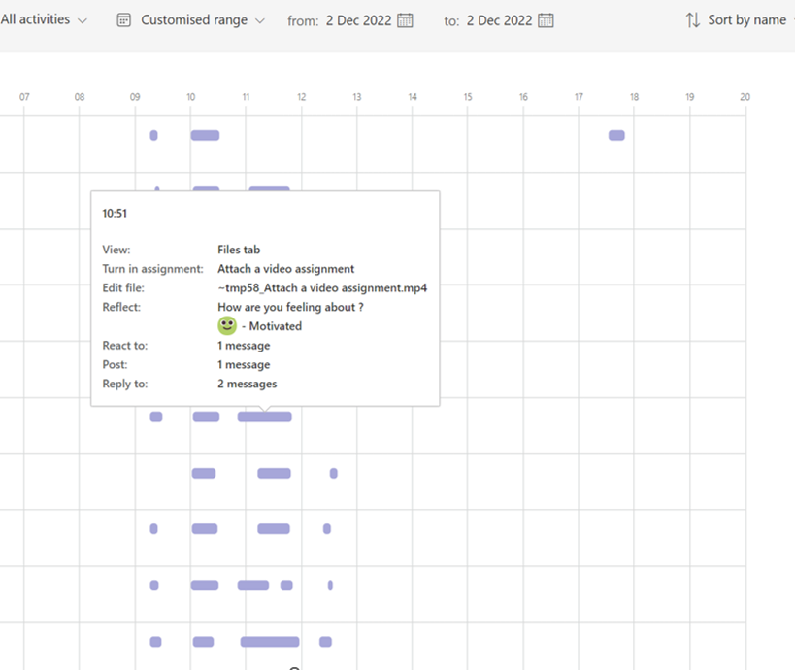Click the 12 hour label on the timeline

pos(302,97)
